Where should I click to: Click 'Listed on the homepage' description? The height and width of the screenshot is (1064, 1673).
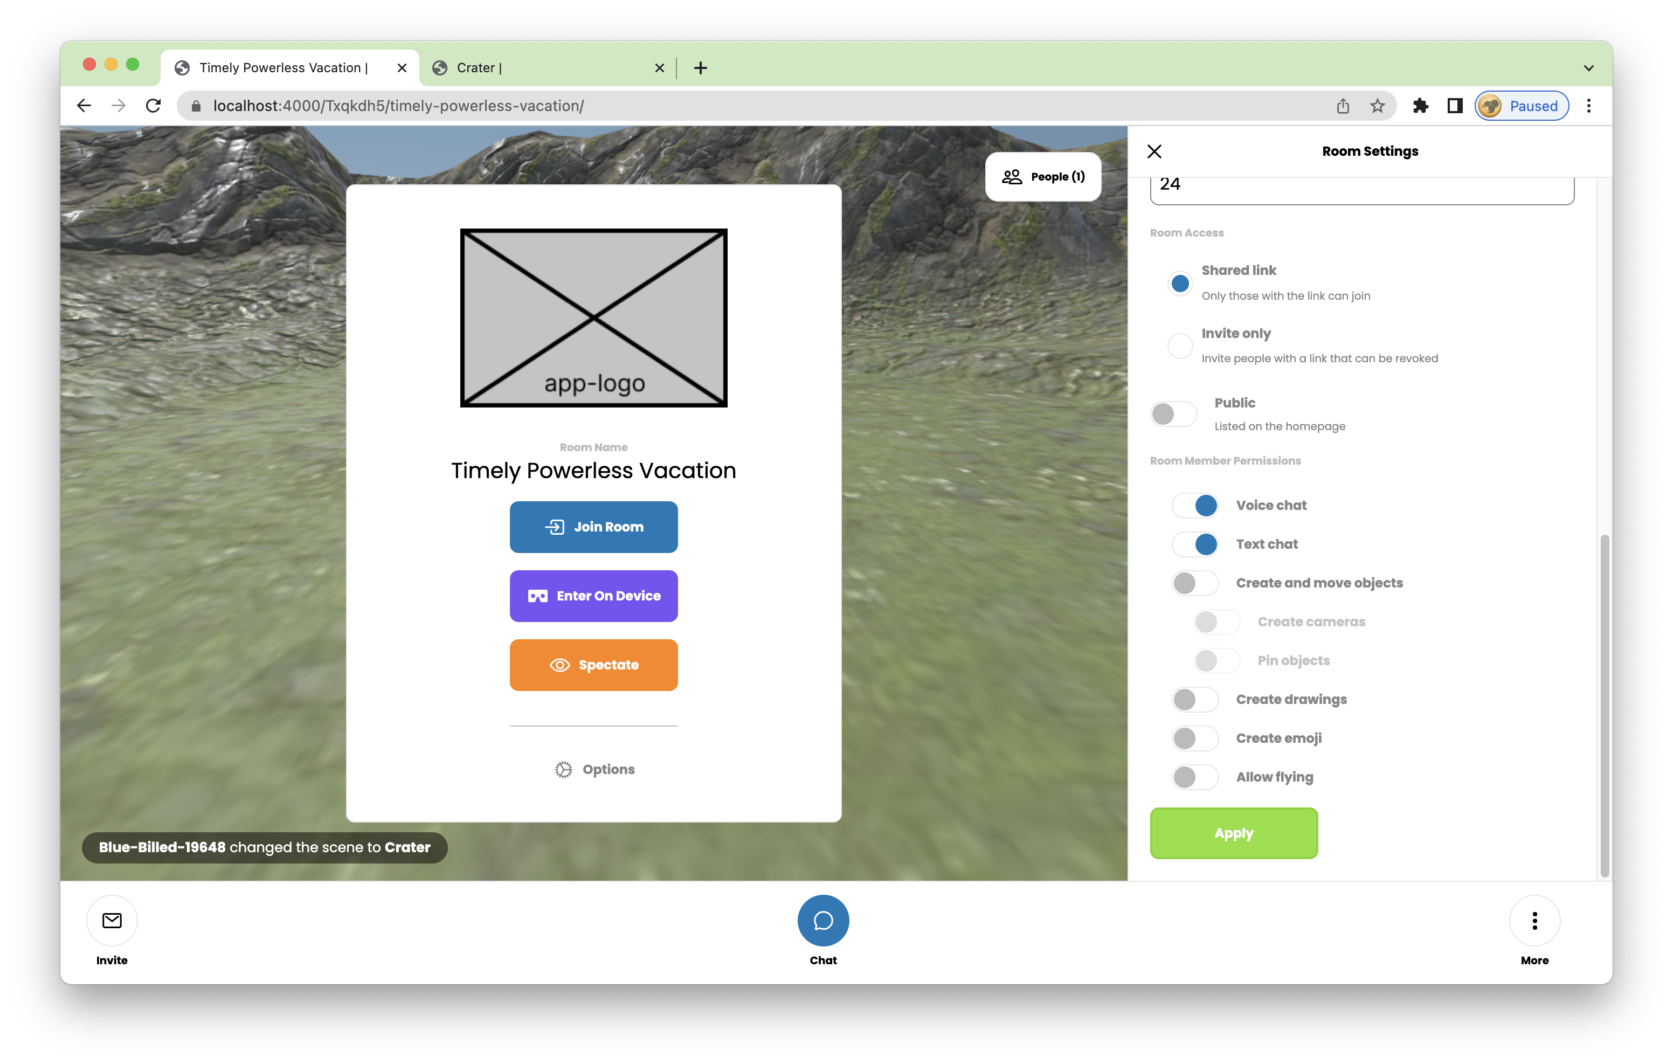(x=1280, y=426)
